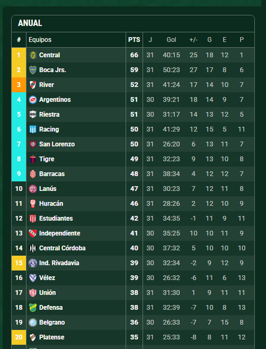The width and height of the screenshot is (266, 349).
Task: Click the Argentinos crest icon
Action: click(x=33, y=100)
